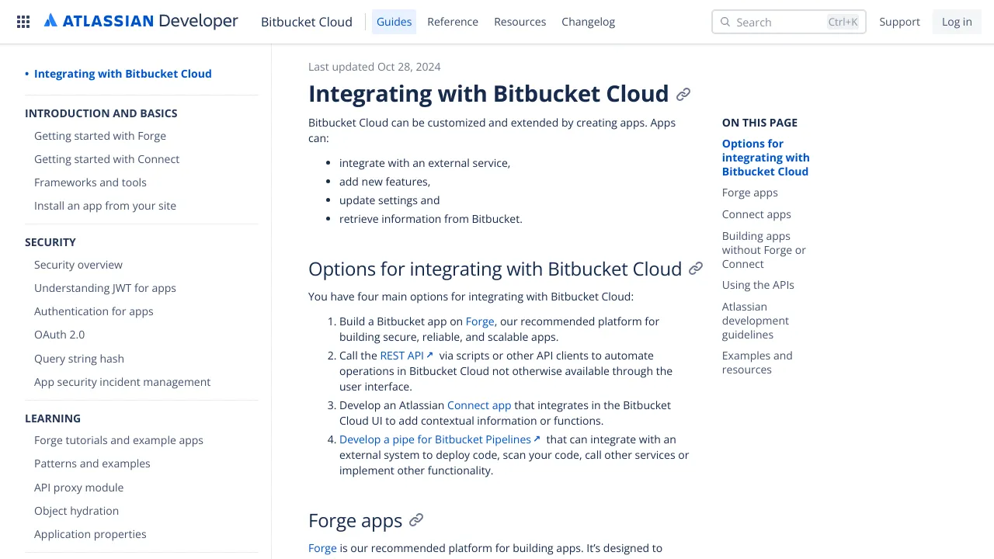Click ON THIS PAGE heading
Screen dimensions: 994x559
(x=759, y=123)
